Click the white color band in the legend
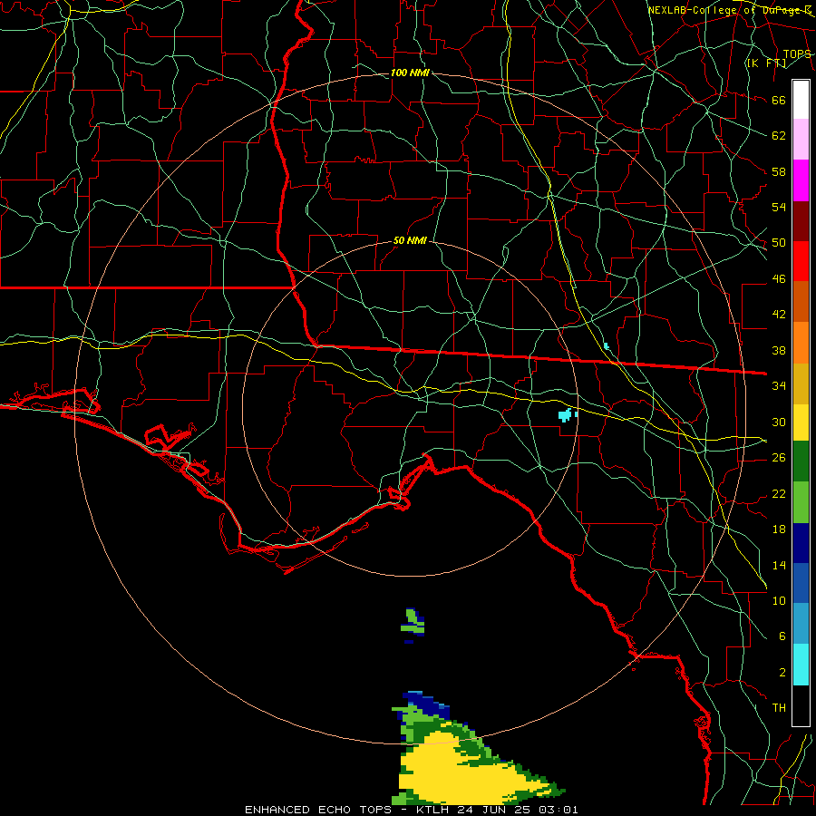Screen dimensions: 816x816 801,100
